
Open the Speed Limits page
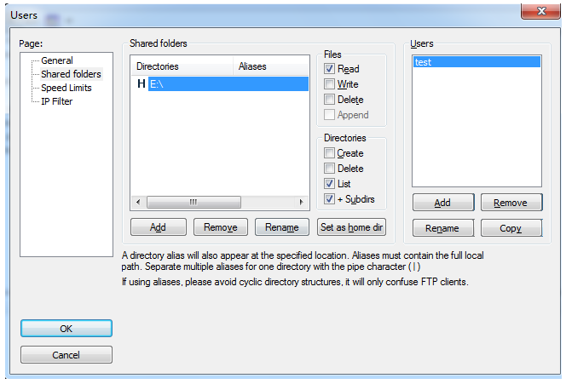click(x=66, y=88)
